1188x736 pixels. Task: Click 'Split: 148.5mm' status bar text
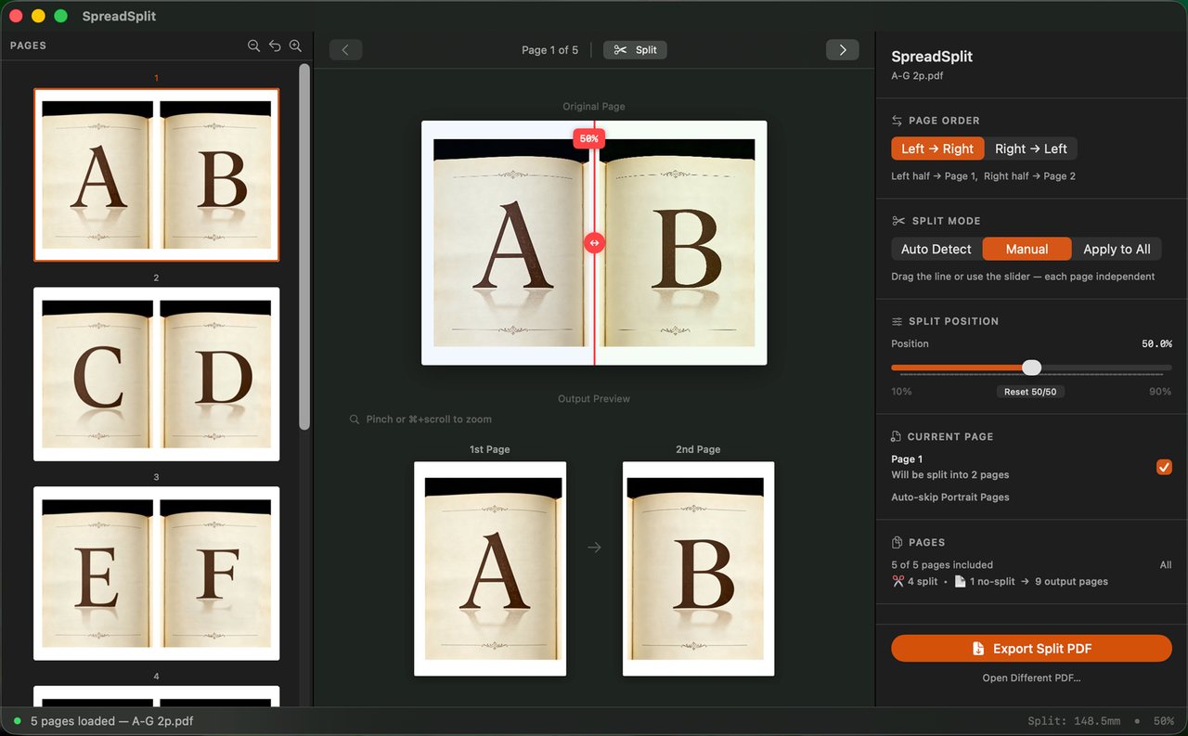1074,721
